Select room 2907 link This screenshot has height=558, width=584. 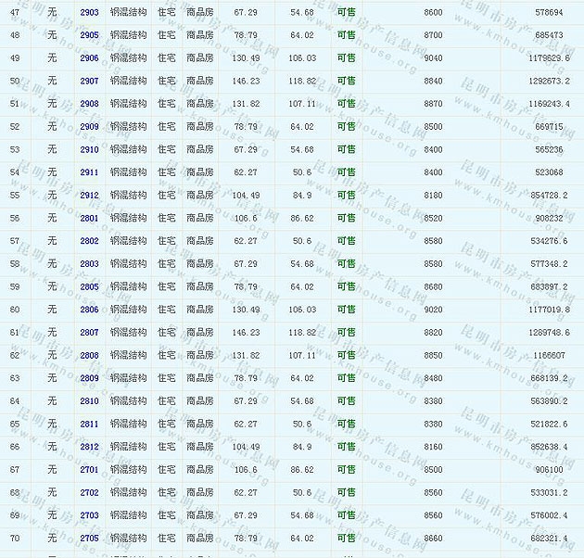89,81
